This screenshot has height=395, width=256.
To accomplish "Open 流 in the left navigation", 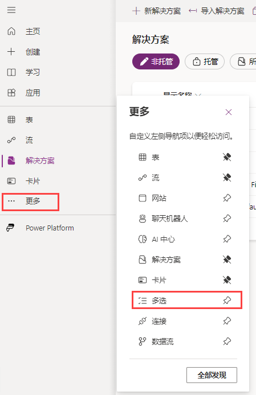I will coord(29,140).
